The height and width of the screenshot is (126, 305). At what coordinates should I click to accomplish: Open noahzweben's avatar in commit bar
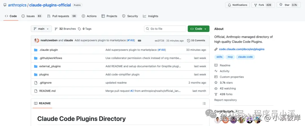coord(36,40)
